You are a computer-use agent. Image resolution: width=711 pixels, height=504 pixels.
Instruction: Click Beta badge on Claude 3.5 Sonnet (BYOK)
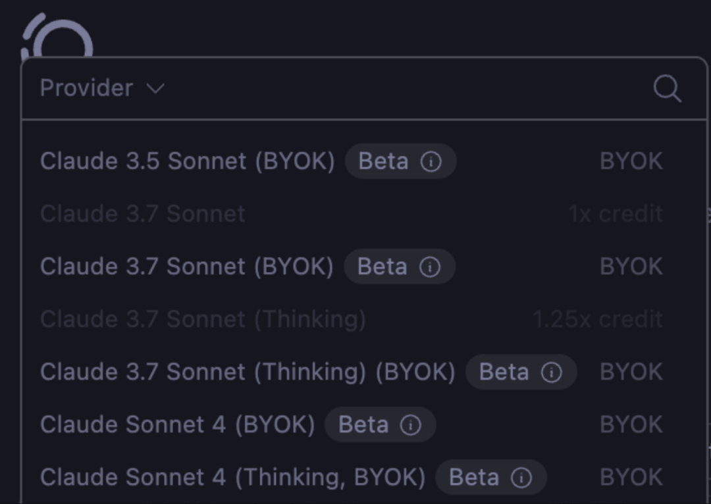point(383,162)
